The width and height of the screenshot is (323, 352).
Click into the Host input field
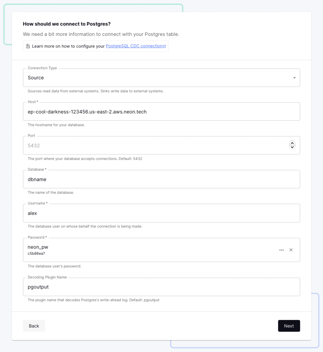pos(161,112)
